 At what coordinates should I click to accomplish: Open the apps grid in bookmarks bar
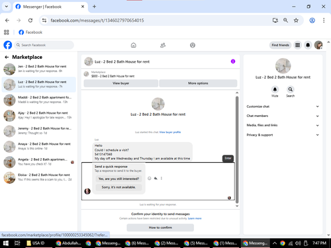[7, 32]
